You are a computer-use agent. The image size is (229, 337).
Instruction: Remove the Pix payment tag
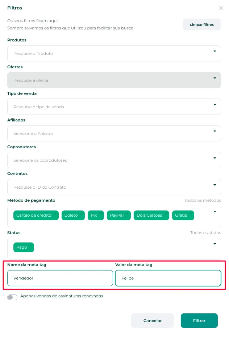(x=101, y=213)
